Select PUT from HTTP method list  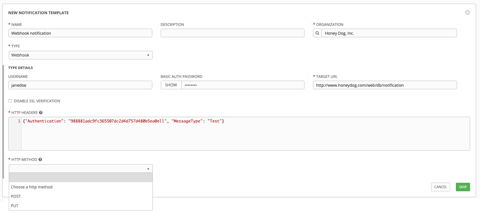tap(15, 206)
